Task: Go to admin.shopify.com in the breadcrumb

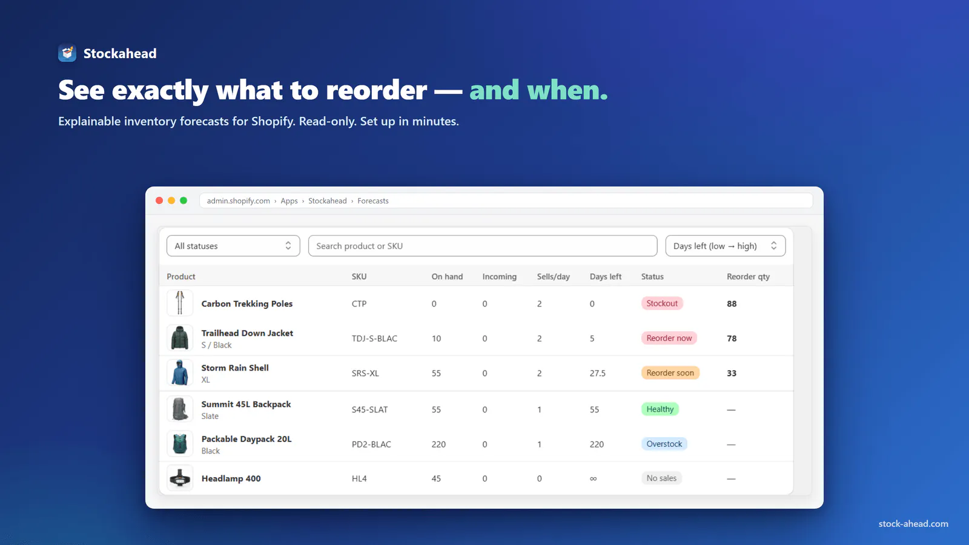Action: [239, 201]
